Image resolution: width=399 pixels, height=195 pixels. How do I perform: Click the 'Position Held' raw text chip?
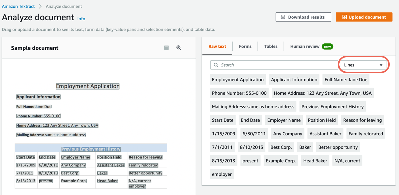(x=322, y=120)
